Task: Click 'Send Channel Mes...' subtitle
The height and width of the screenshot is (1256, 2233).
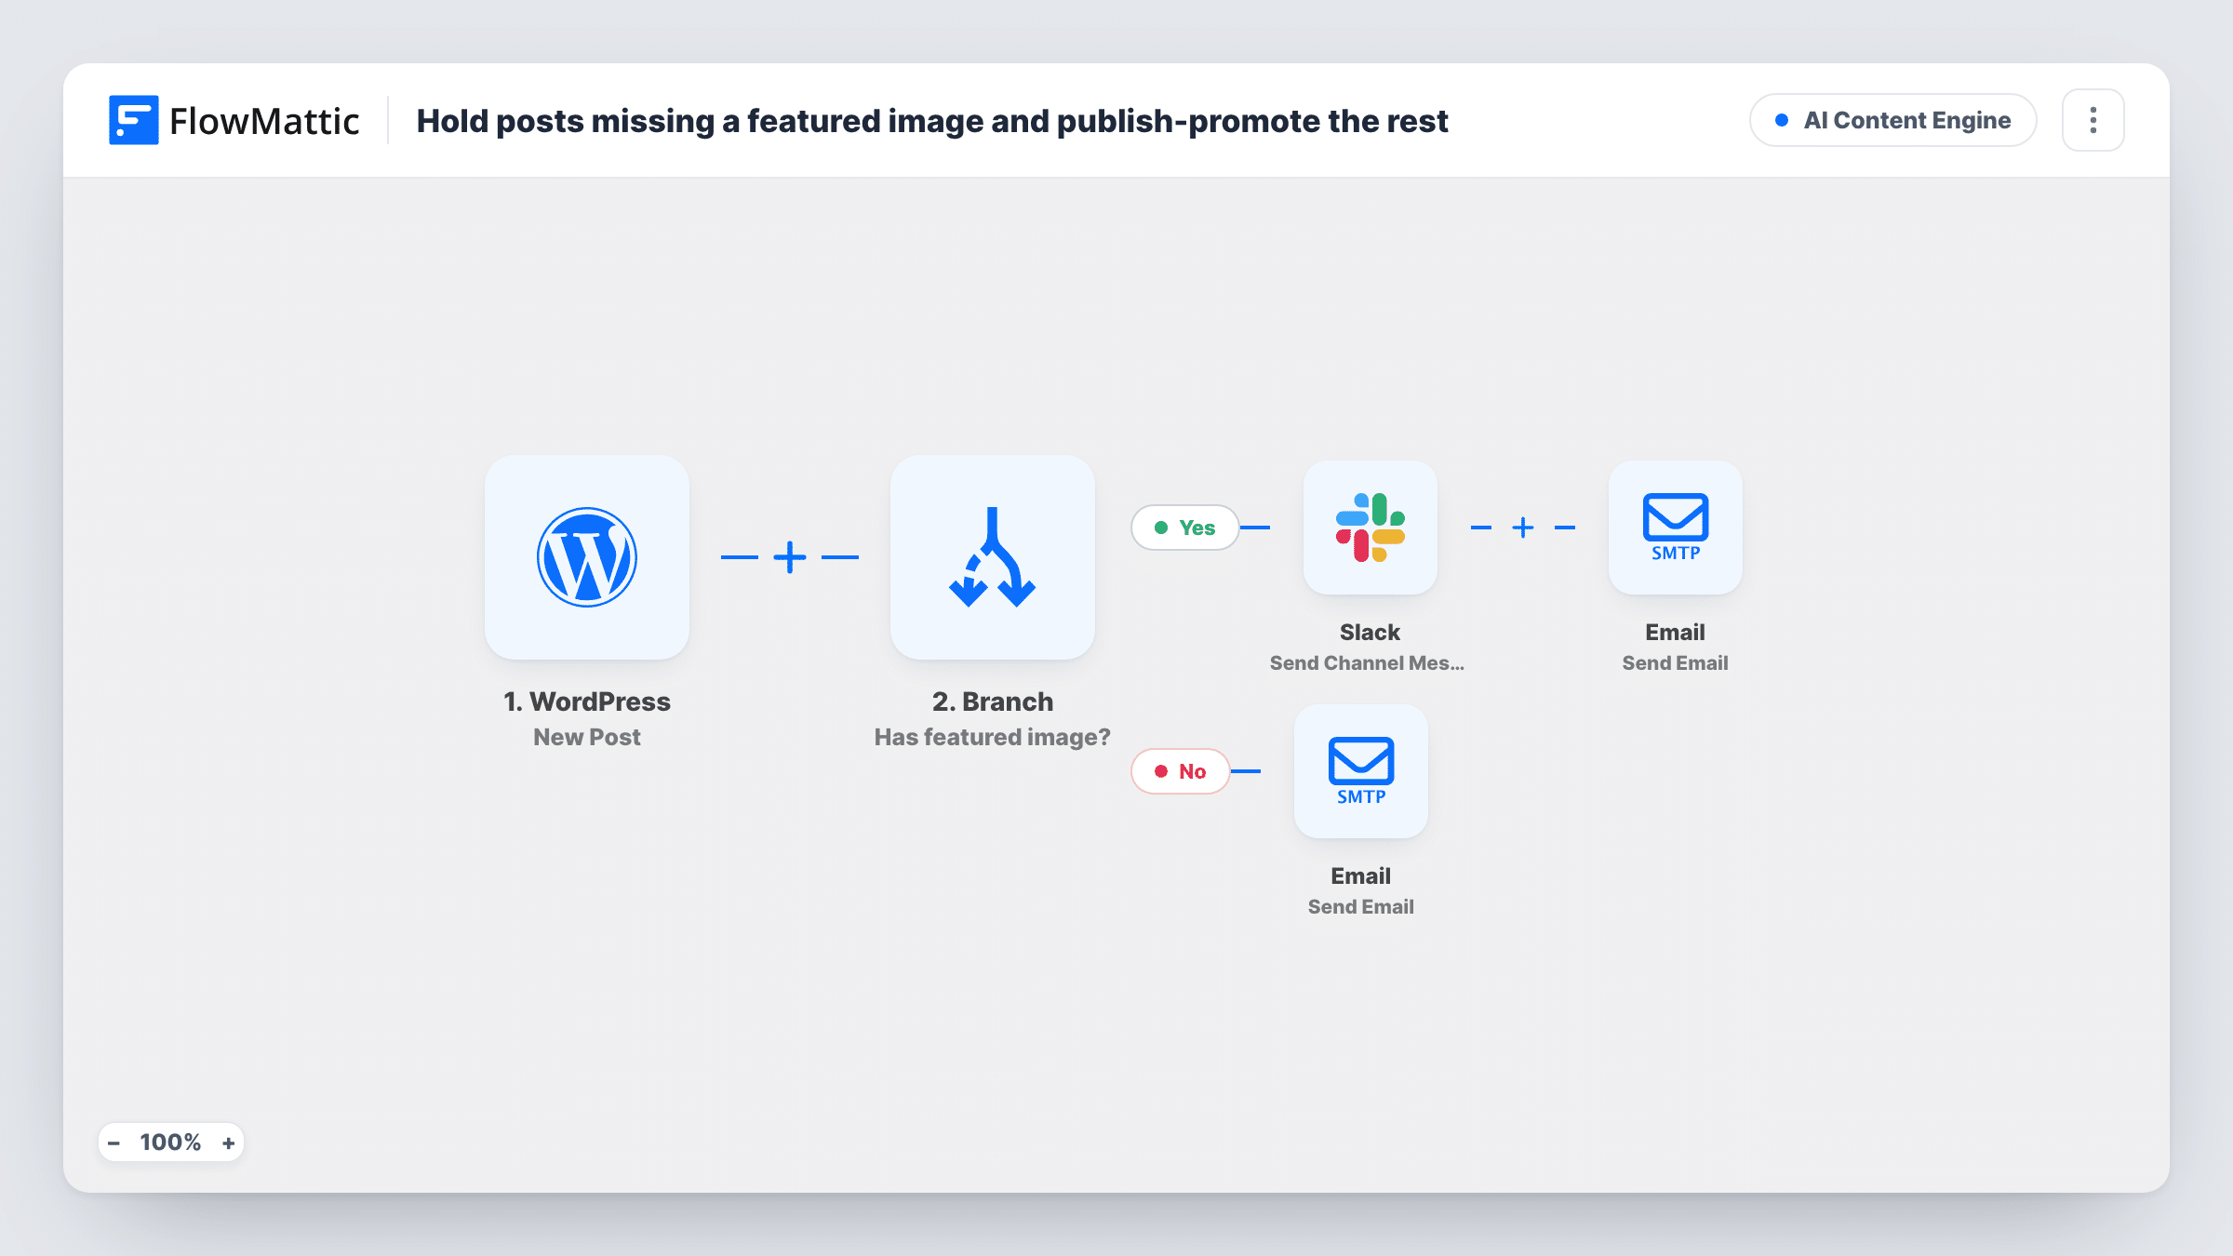Action: coord(1367,662)
